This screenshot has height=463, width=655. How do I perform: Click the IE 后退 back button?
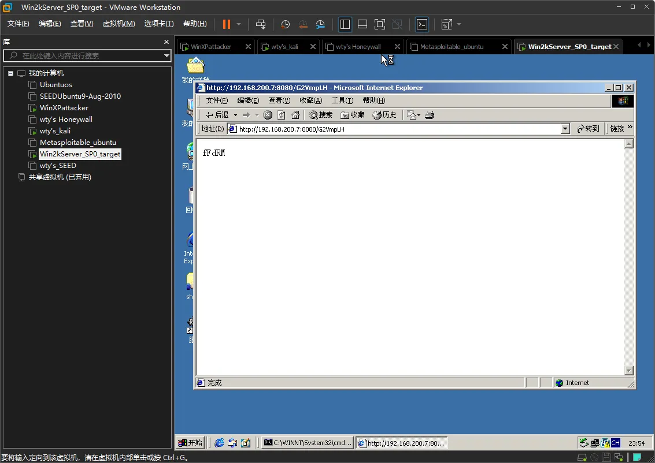[217, 115]
